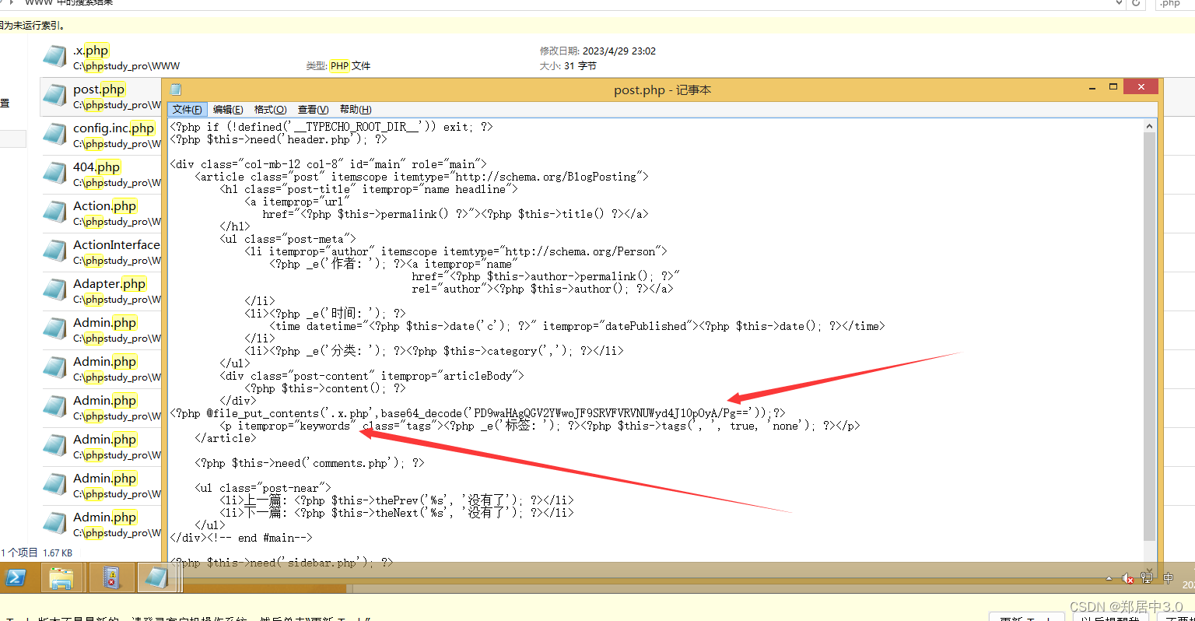1195x621 pixels.
Task: Select the 404.php file icon
Action: point(54,174)
